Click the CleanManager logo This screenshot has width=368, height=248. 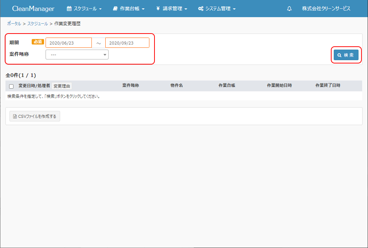[x=33, y=9]
